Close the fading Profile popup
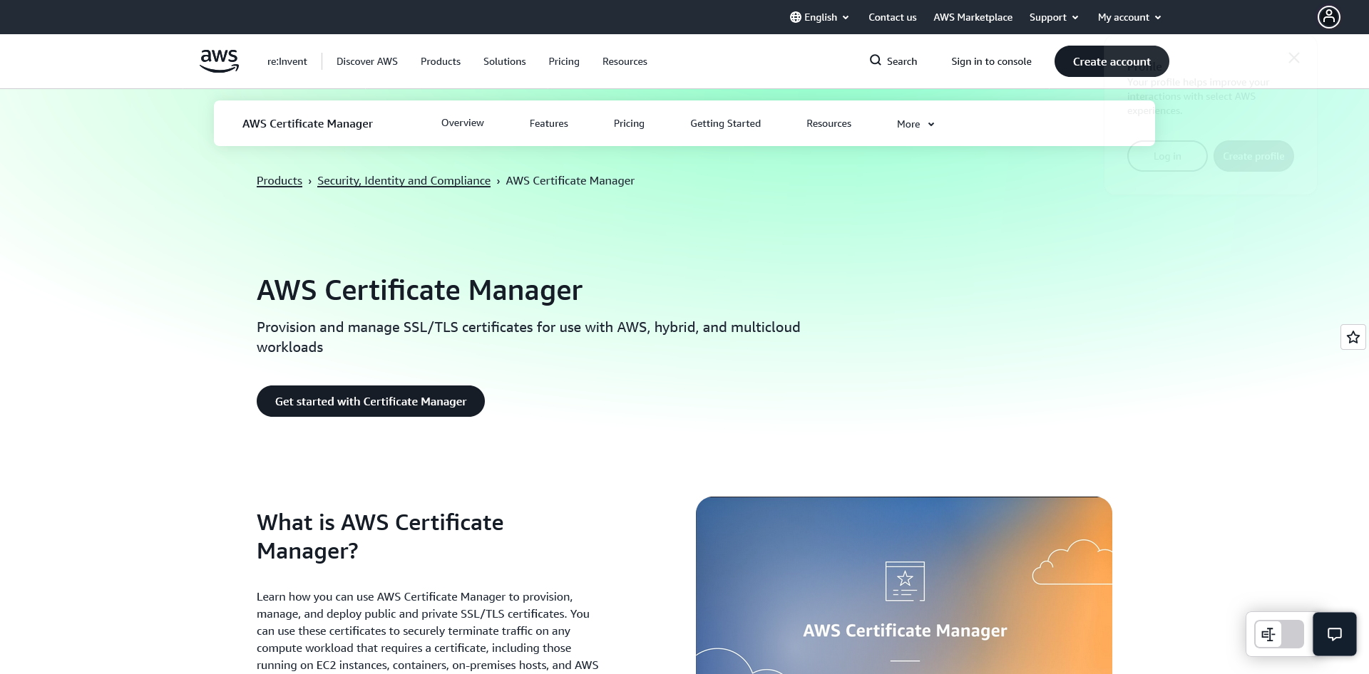 tap(1294, 58)
